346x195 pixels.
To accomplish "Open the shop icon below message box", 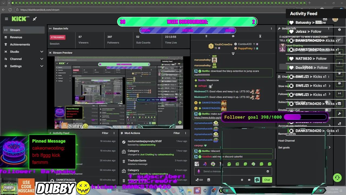I will tap(208, 180).
